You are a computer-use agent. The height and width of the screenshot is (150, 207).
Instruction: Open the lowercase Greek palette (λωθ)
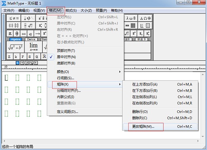tap(131, 18)
